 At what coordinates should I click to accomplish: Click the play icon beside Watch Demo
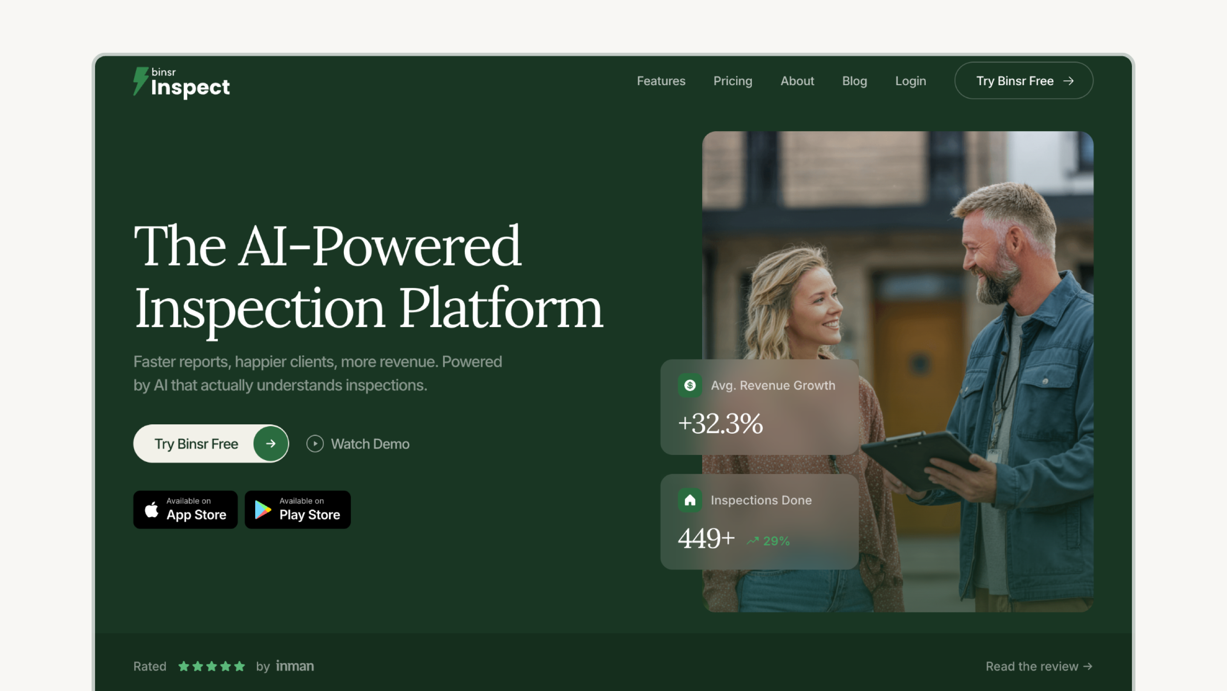[315, 444]
